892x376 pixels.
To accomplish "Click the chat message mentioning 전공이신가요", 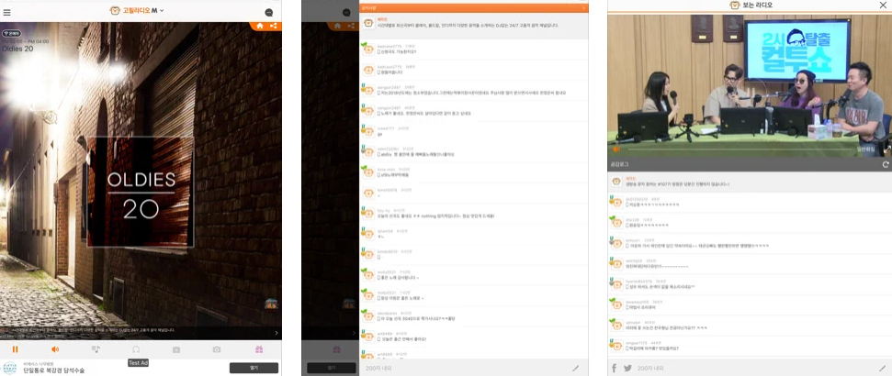I will click(666, 327).
